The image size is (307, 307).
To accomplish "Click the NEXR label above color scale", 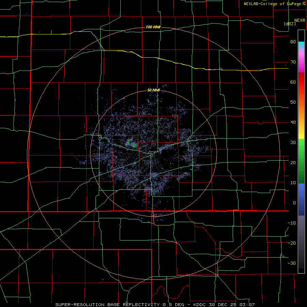I will click(300, 20).
